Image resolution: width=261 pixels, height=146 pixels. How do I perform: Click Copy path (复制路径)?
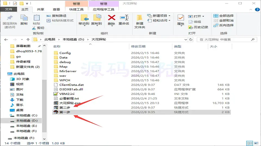point(57,16)
